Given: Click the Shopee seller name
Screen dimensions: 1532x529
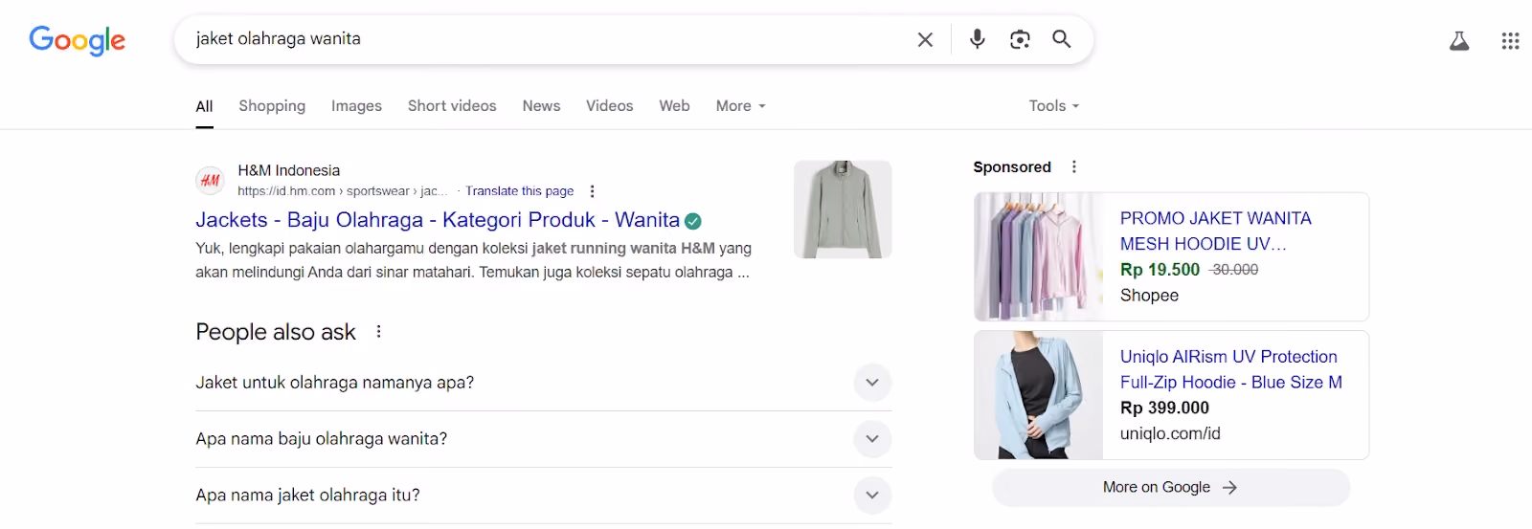Looking at the screenshot, I should point(1149,296).
